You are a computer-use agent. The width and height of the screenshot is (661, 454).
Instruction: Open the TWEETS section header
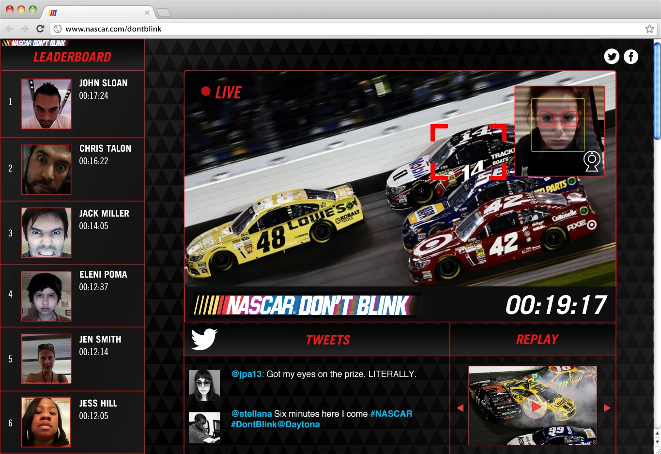[x=328, y=340]
